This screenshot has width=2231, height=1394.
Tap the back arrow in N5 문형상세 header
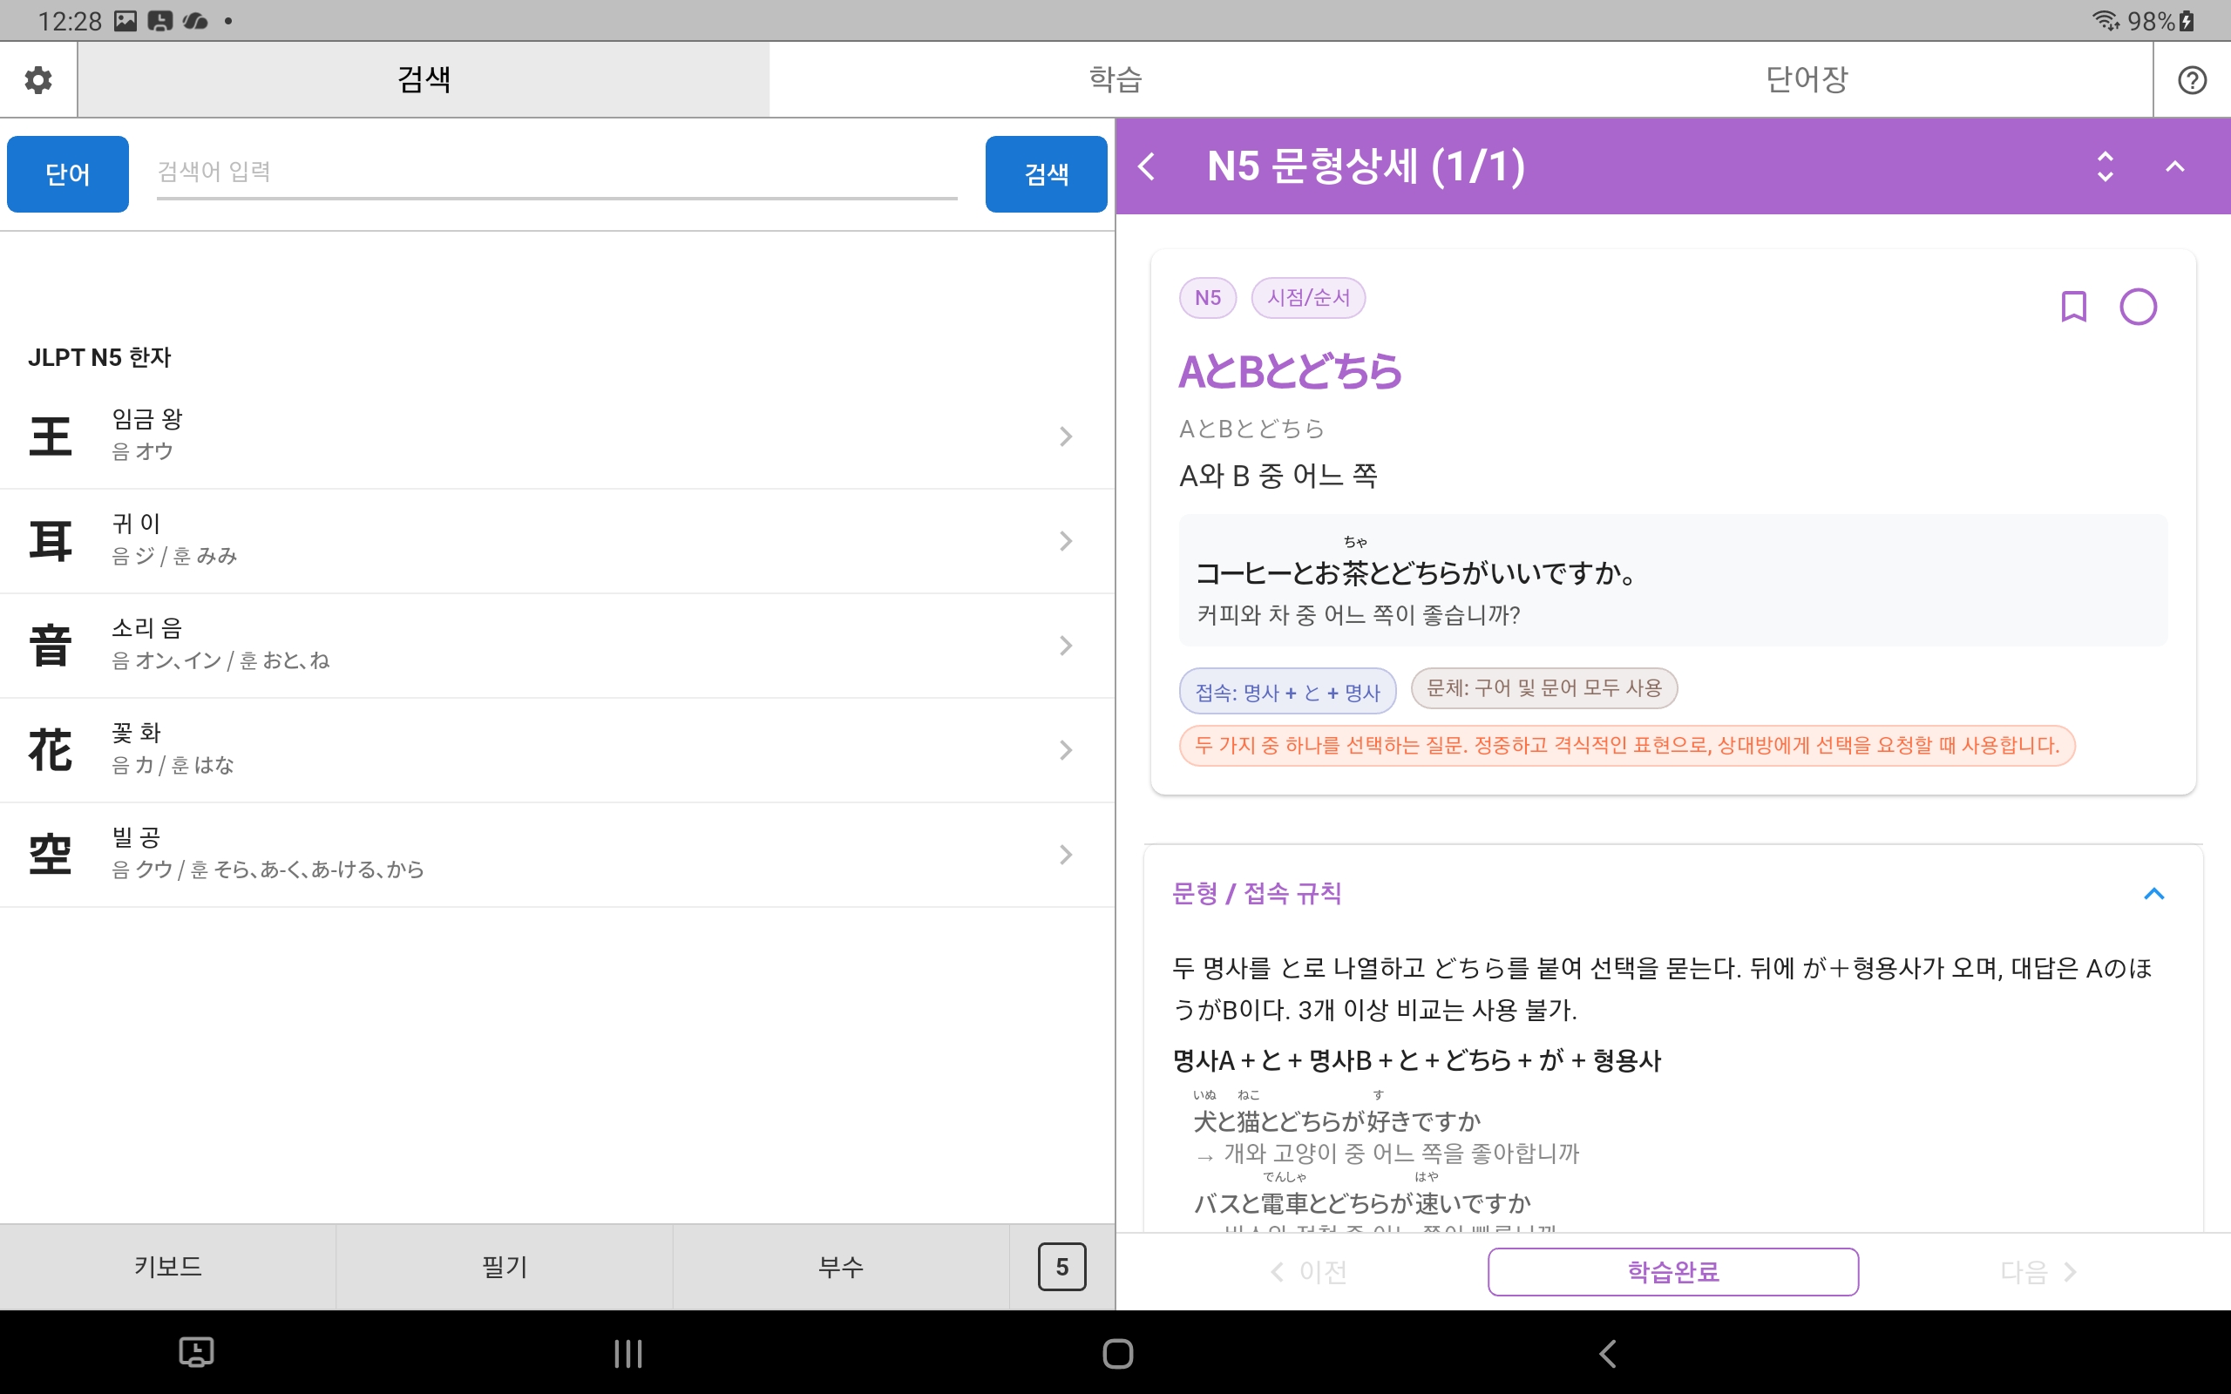point(1147,167)
